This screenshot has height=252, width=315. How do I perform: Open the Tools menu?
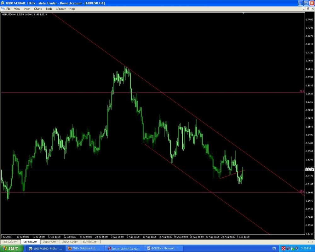[49, 9]
